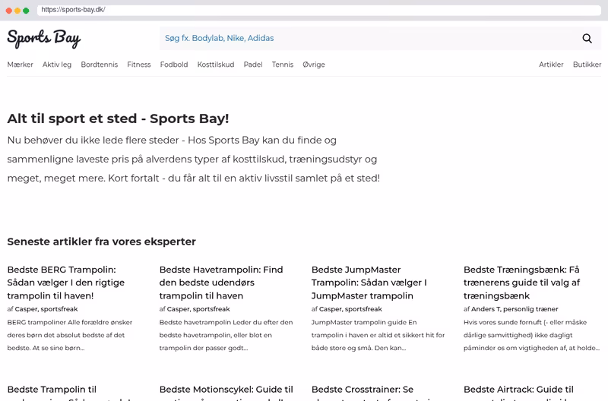Image resolution: width=608 pixels, height=401 pixels.
Task: Click "Bedste havetrampolin Leder du" excerpt text
Action: pyautogui.click(x=226, y=335)
